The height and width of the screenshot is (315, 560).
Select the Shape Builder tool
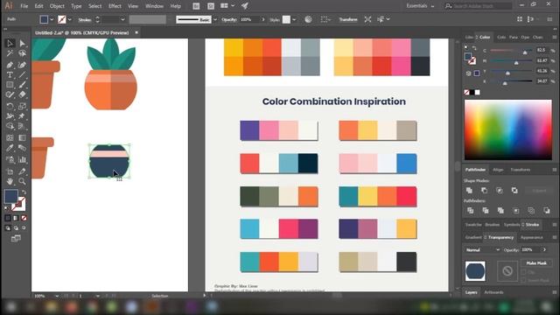(10, 126)
